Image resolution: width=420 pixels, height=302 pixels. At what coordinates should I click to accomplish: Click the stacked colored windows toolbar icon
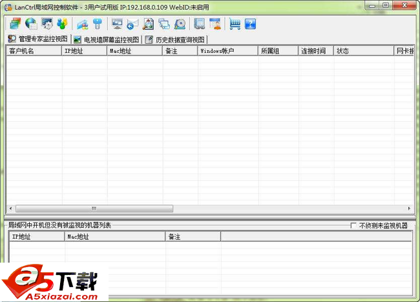(16, 24)
